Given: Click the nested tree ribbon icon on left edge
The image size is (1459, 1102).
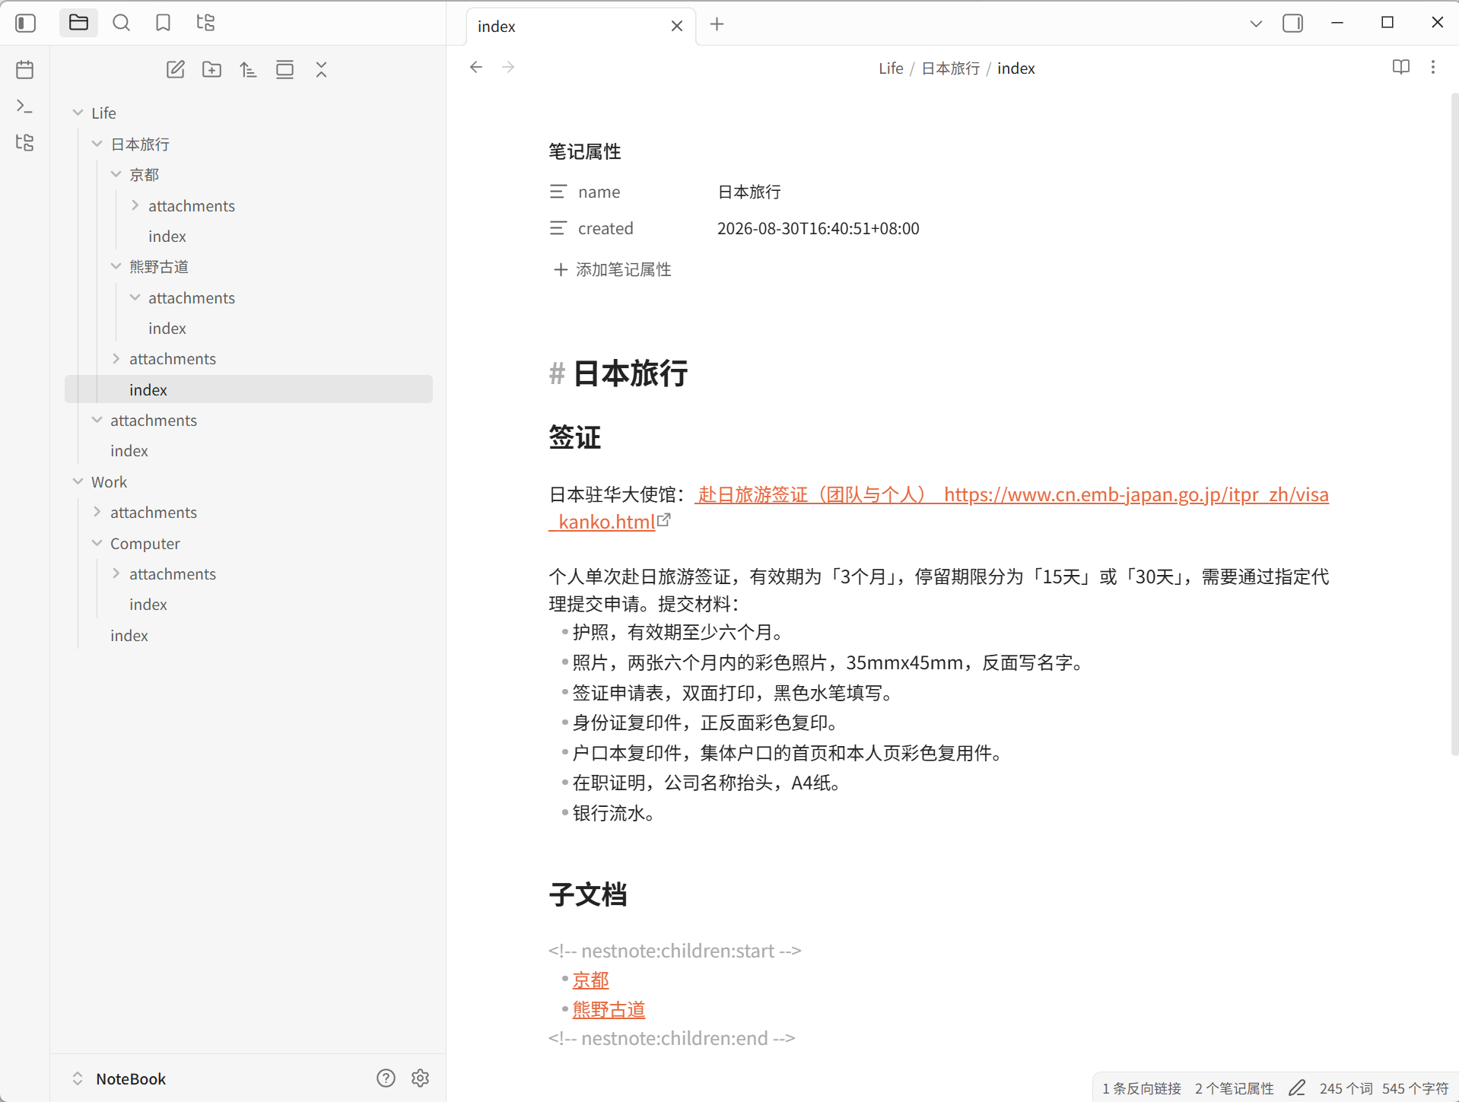Looking at the screenshot, I should (x=25, y=142).
